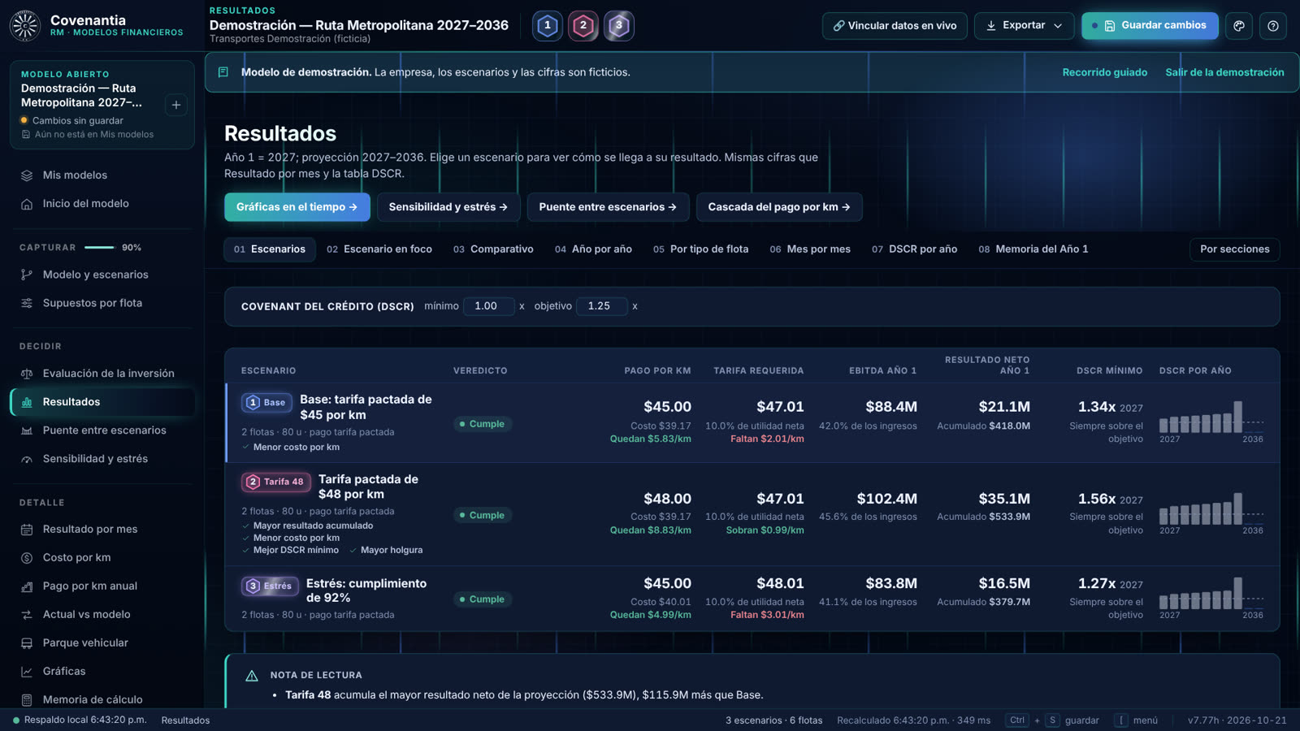Open Parque vehicular page
Image resolution: width=1300 pixels, height=731 pixels.
tap(102, 643)
